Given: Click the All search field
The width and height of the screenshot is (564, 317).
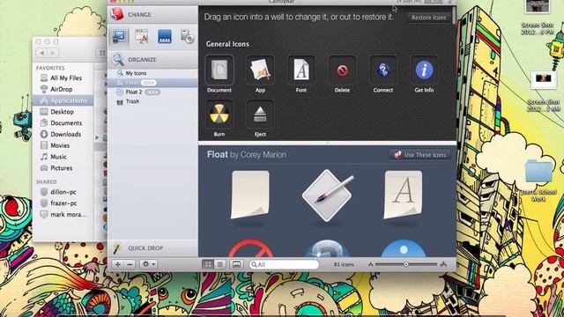Looking at the screenshot, I should (284, 264).
